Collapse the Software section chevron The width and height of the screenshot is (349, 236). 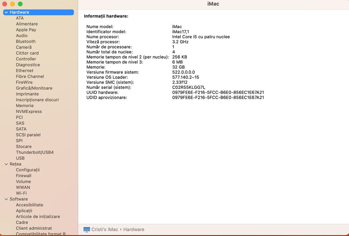pos(6,199)
